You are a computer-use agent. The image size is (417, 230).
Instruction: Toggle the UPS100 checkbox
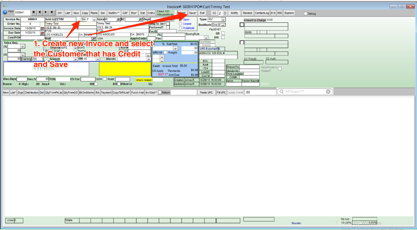165,53
